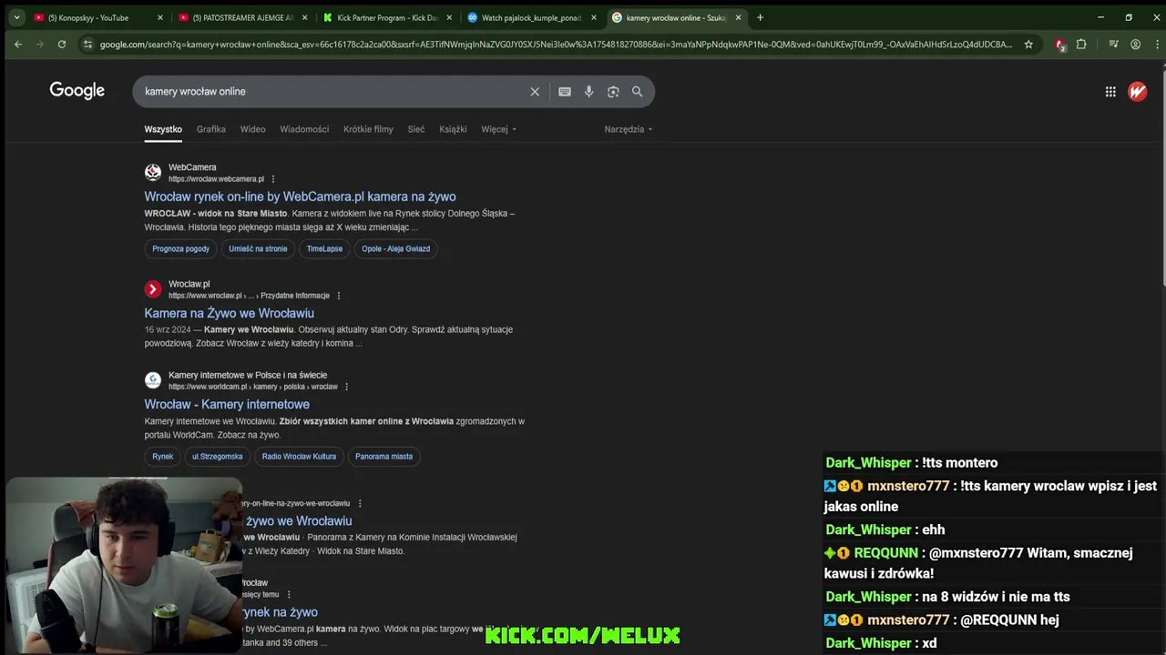1166x655 pixels.
Task: Close the Konopskyy YouTube tab
Action: coord(160,17)
